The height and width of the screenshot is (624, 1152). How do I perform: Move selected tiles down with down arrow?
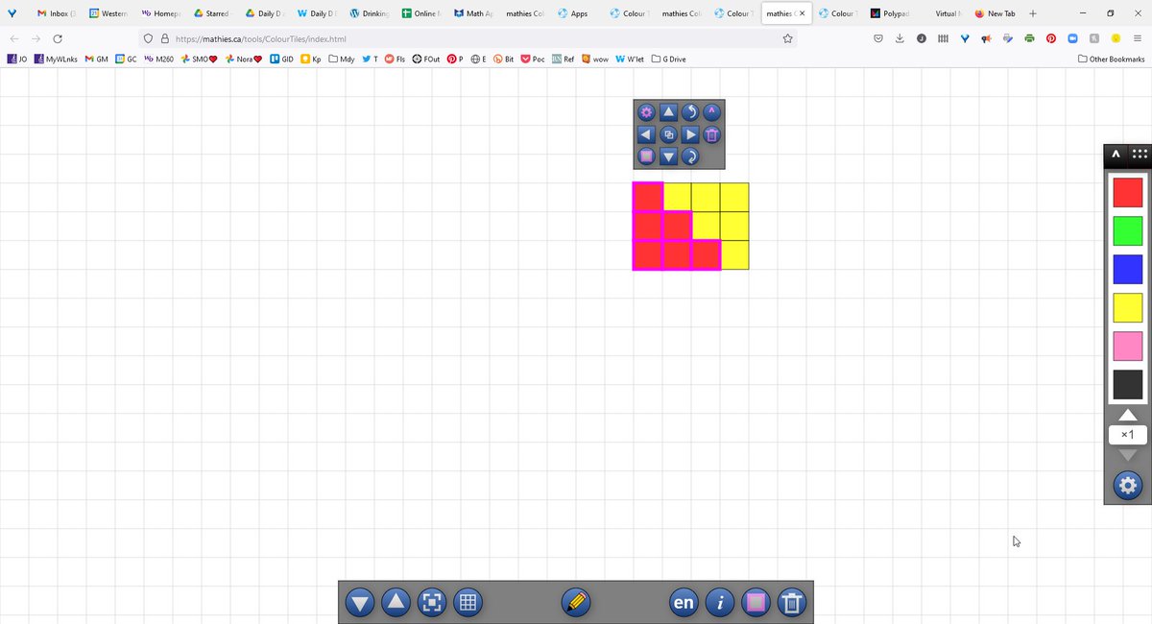coord(669,156)
